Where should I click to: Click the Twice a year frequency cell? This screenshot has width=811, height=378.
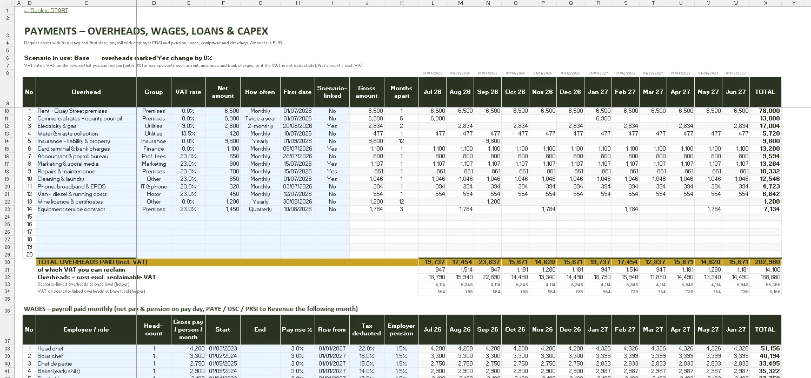[x=260, y=118]
